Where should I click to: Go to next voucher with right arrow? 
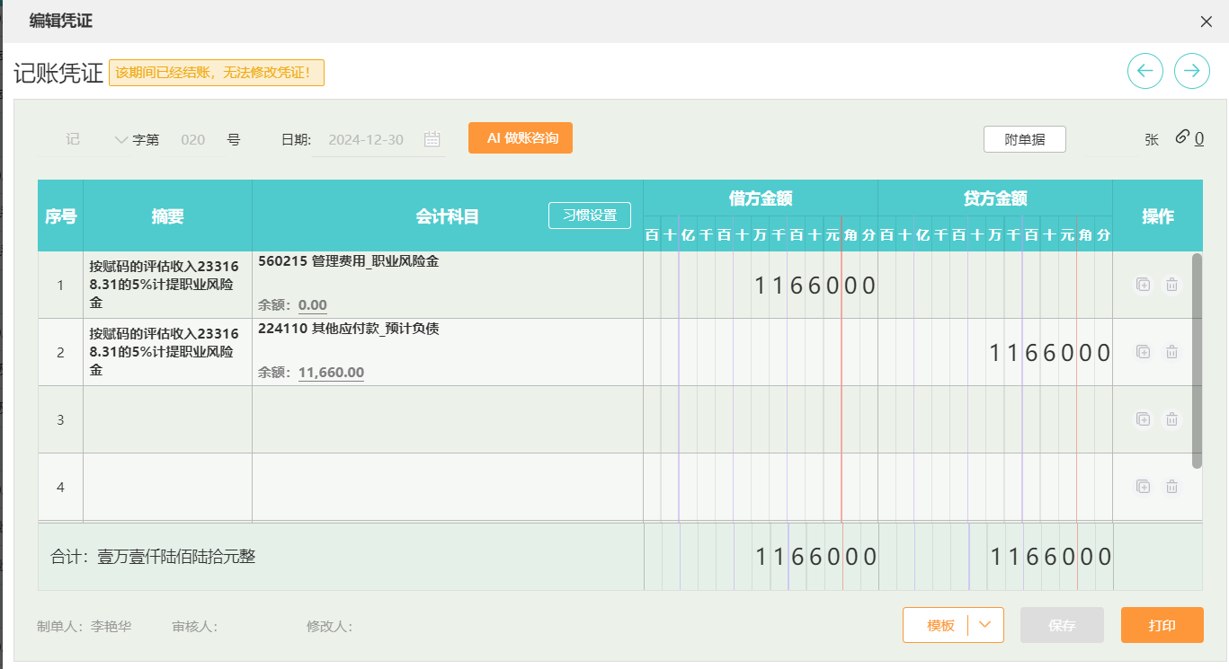coord(1192,71)
